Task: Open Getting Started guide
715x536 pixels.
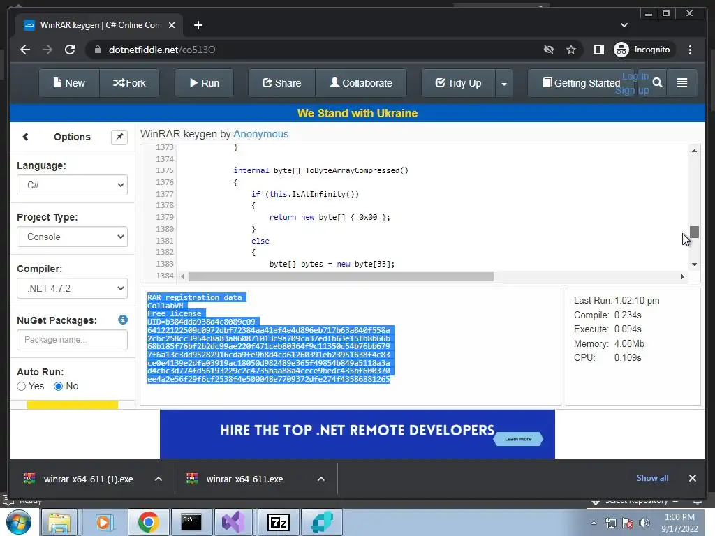Action: (581, 83)
